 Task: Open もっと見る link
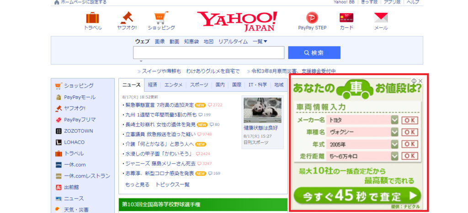click(x=137, y=185)
